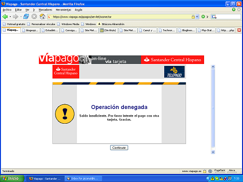Open the Bitácora Almendrón bookmark
The image size is (243, 182).
(x=111, y=24)
